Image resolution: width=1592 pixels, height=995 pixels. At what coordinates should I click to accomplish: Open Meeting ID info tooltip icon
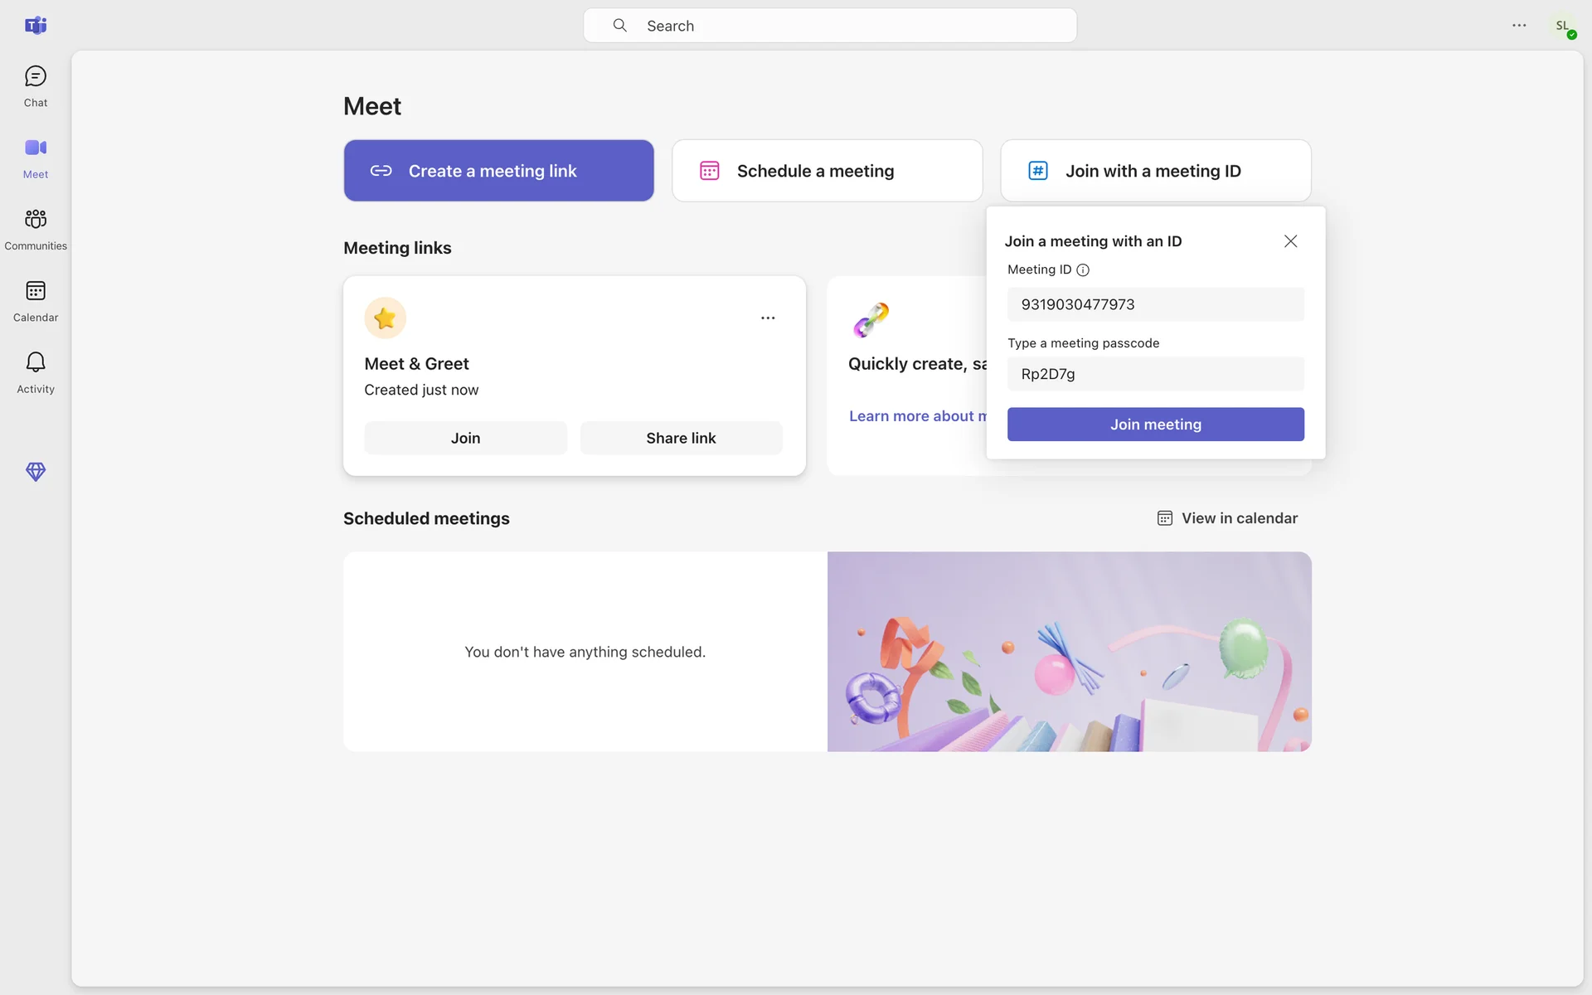pos(1083,270)
